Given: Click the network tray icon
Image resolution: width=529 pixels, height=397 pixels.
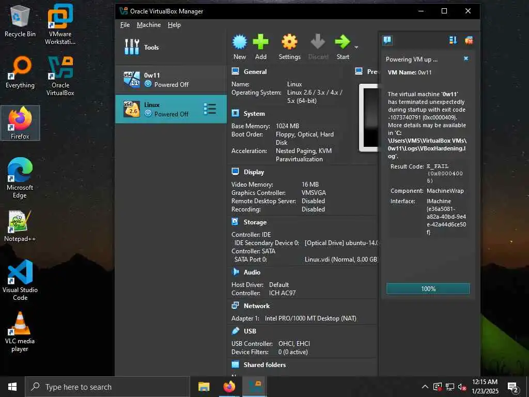Looking at the screenshot, I should [450, 387].
